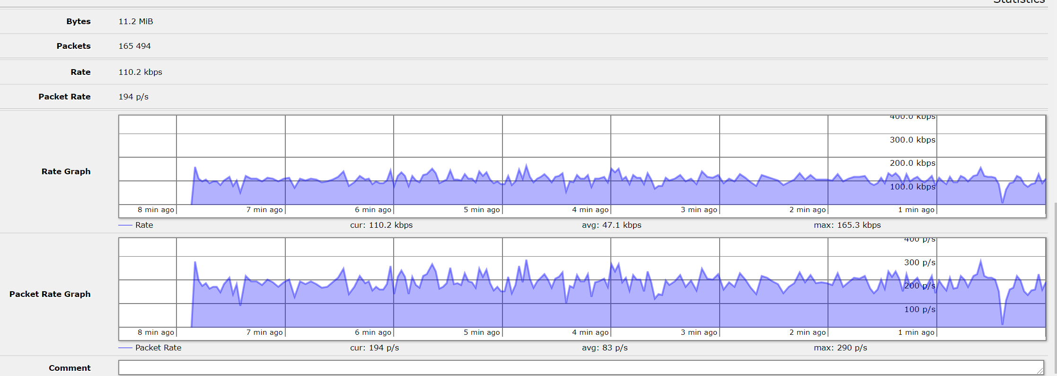
Task: Click 5 min ago marker on Rate graph
Action: (481, 210)
